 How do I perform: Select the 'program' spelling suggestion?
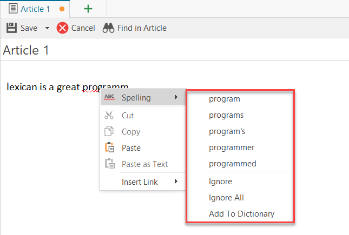[x=225, y=99]
